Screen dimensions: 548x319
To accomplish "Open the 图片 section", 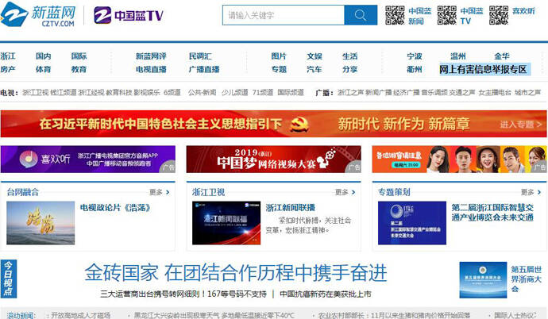I will coord(279,56).
